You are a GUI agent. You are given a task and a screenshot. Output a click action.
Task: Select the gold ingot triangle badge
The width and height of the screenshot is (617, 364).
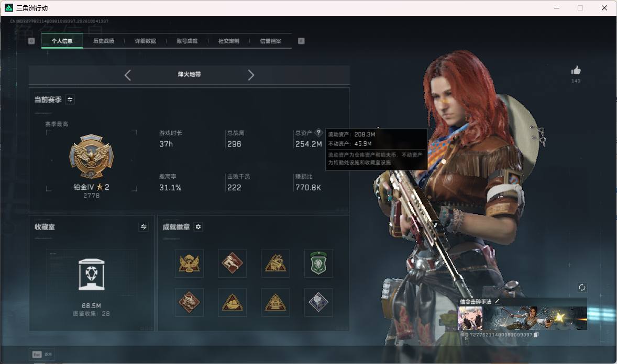(x=232, y=302)
